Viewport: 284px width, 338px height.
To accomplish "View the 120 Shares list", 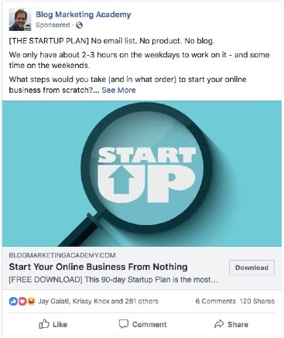I will 257,301.
